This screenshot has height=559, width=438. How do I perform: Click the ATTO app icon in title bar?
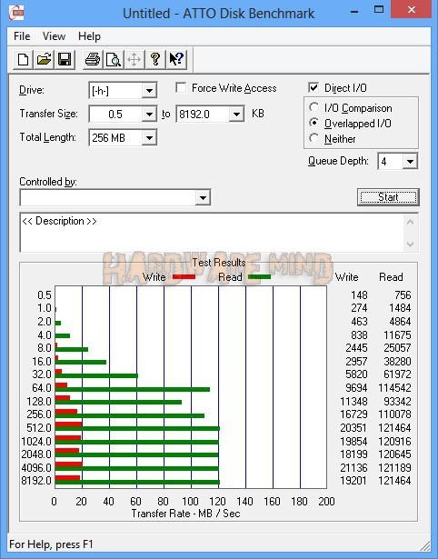pos(16,14)
